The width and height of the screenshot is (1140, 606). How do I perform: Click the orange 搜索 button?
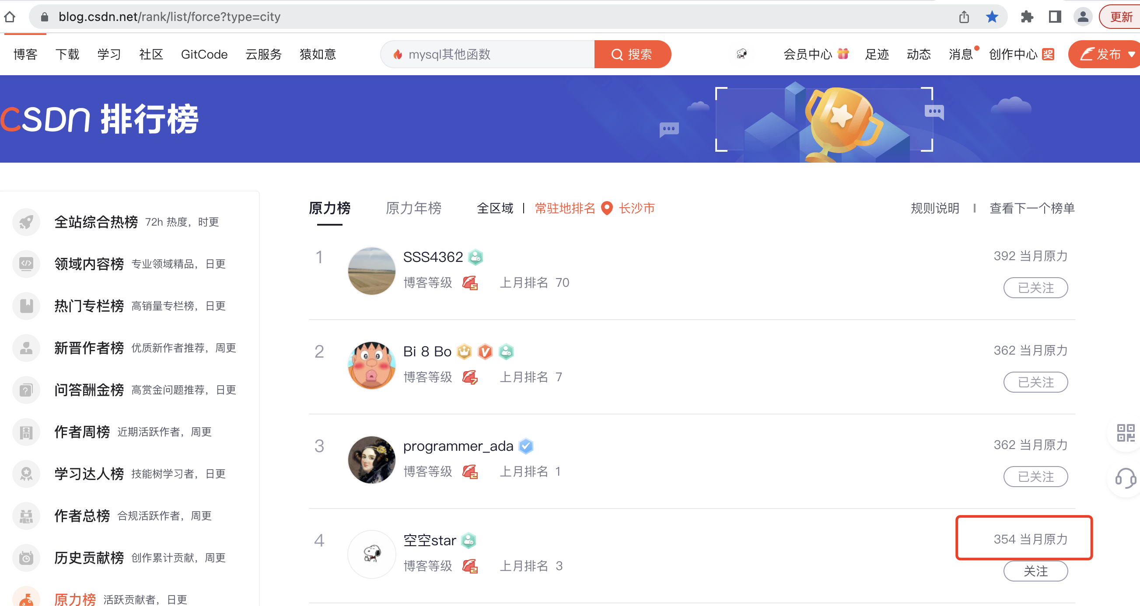pyautogui.click(x=633, y=54)
